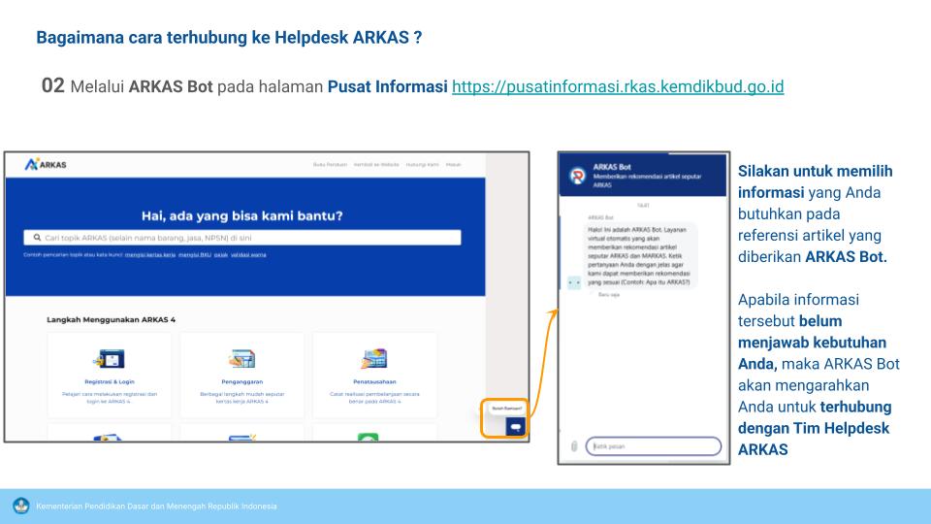Click the 'Baru saja' timestamp under bot message
Viewport: 931px width, 524px height.
[x=609, y=295]
